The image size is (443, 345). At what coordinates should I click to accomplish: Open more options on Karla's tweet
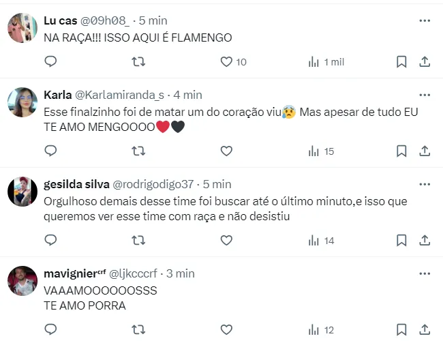click(x=425, y=95)
